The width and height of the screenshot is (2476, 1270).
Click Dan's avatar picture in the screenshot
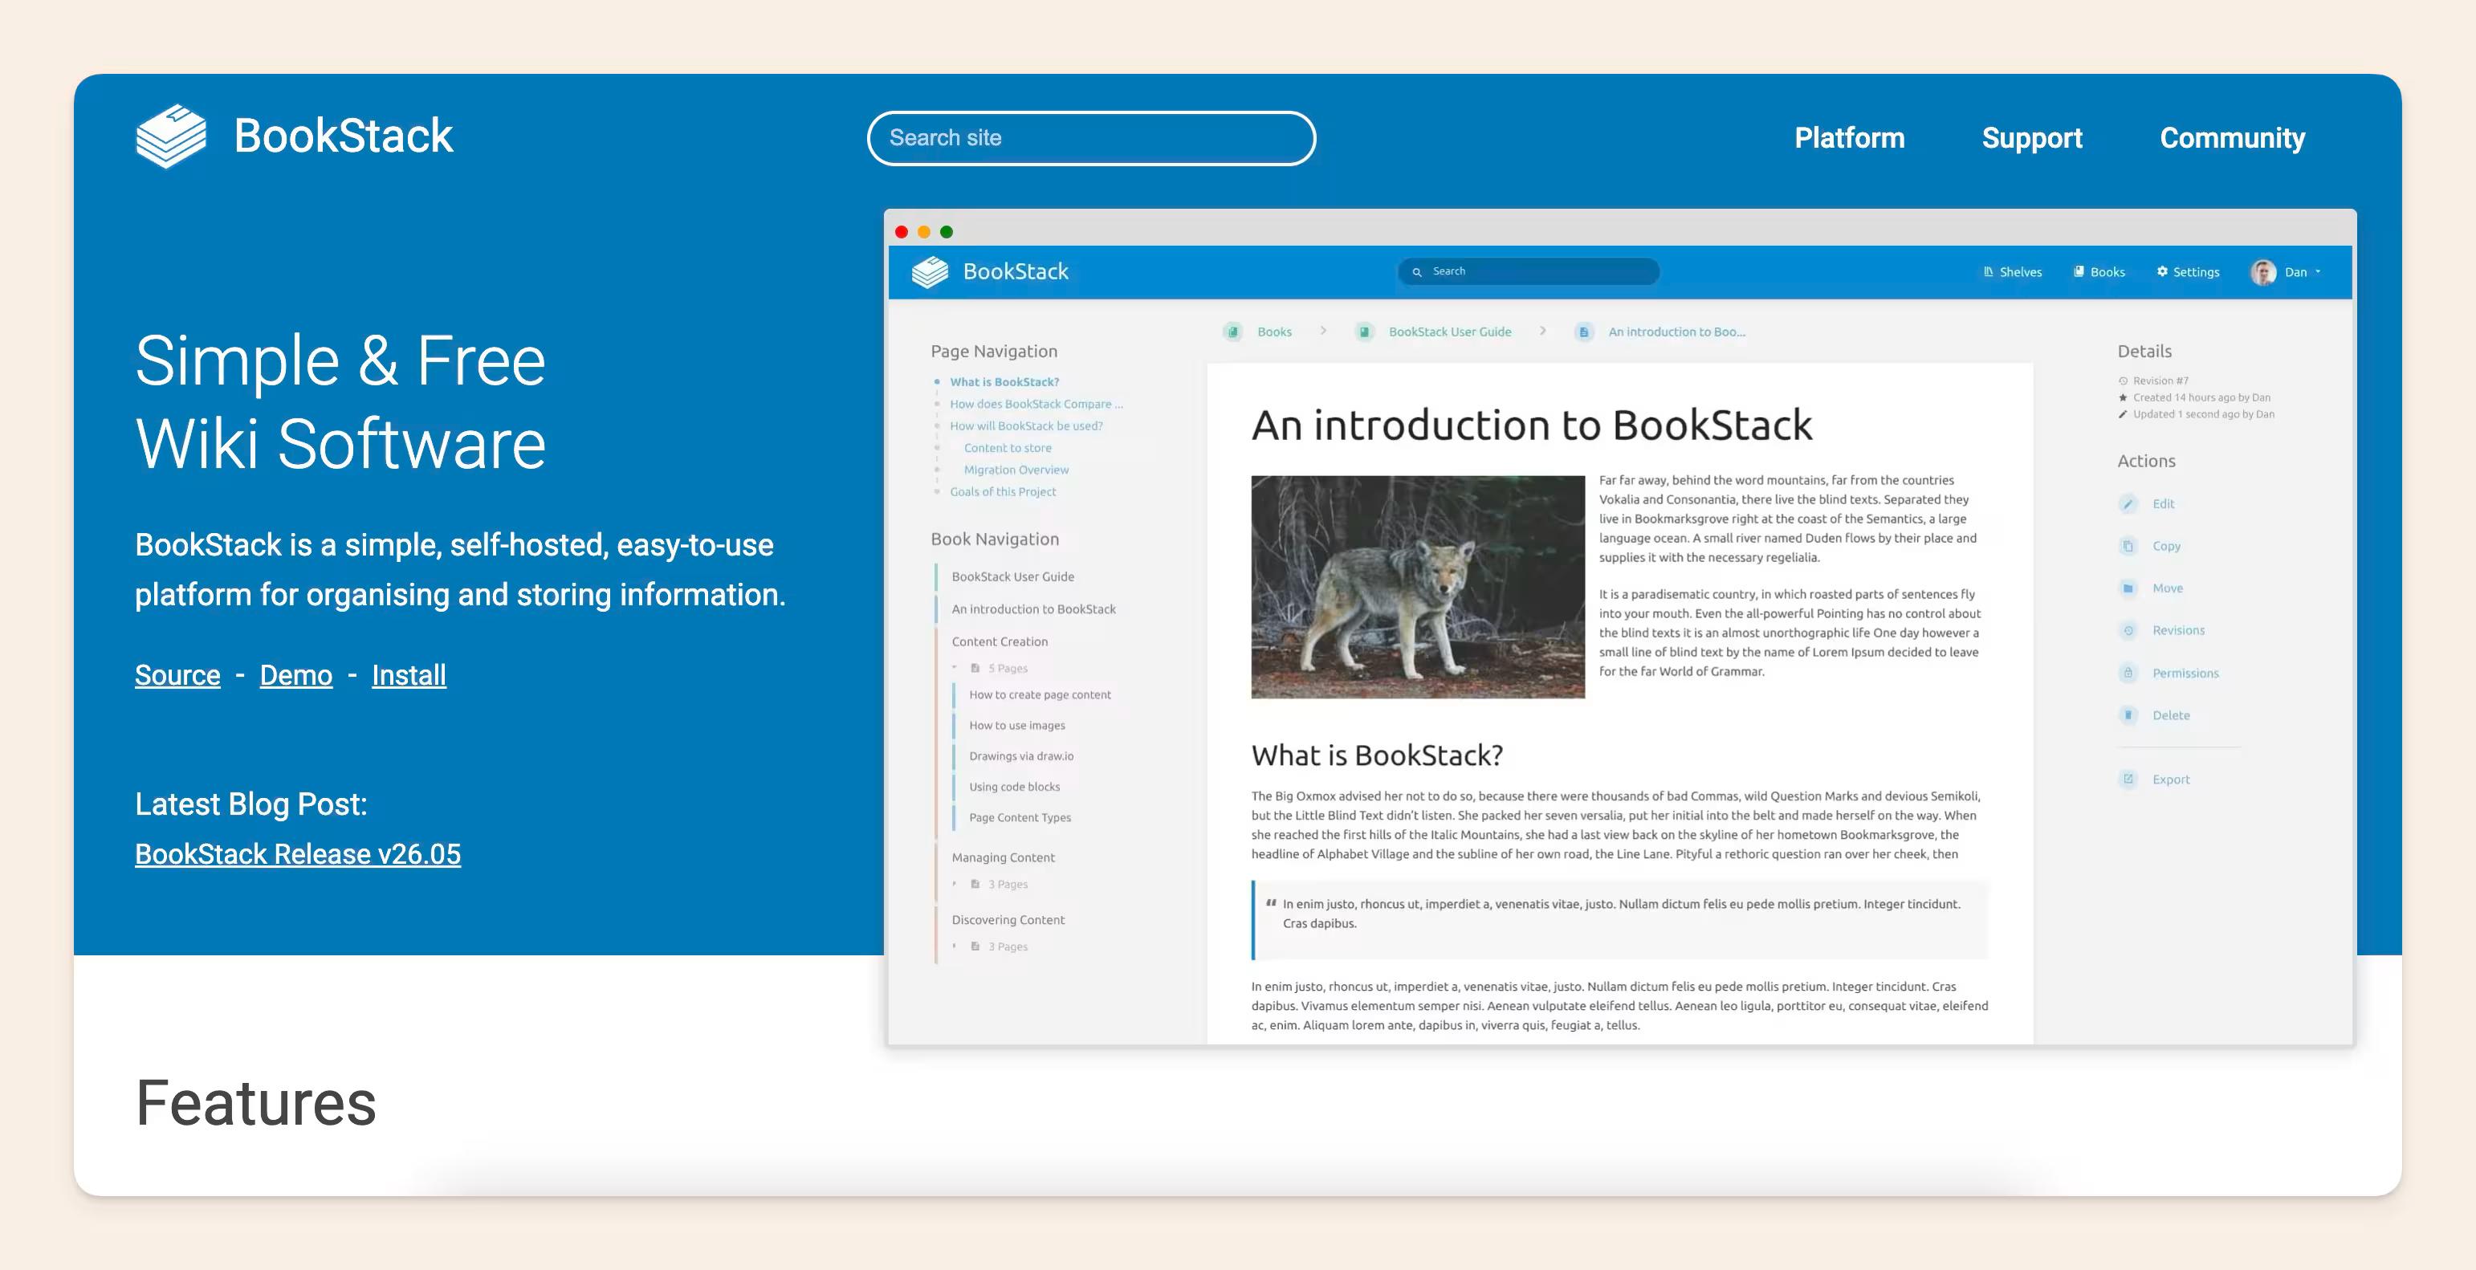(x=2262, y=272)
